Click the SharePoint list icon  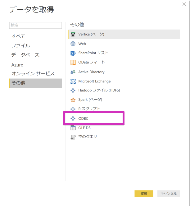coord(73,53)
